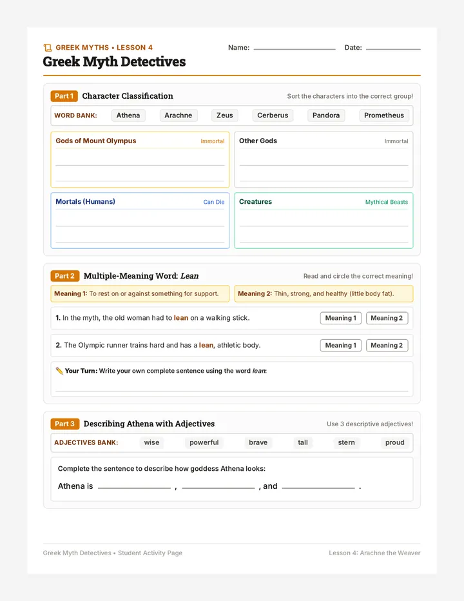
Task: Choose Meaning 1 for the Olympic runner sentence
Action: tap(341, 346)
